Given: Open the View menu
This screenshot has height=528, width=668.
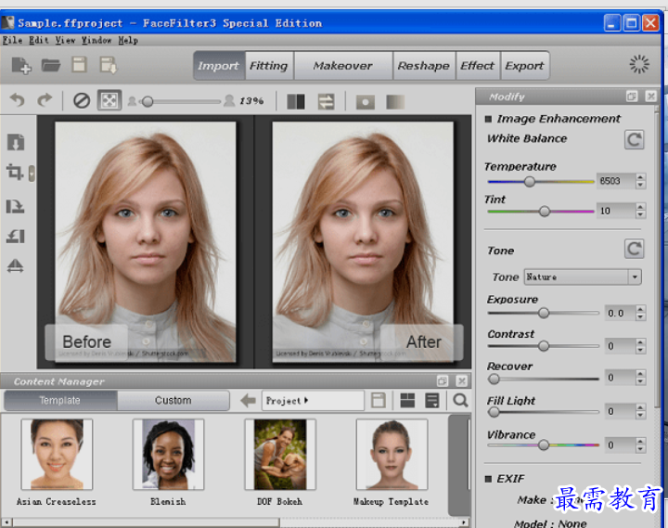Looking at the screenshot, I should coord(65,40).
